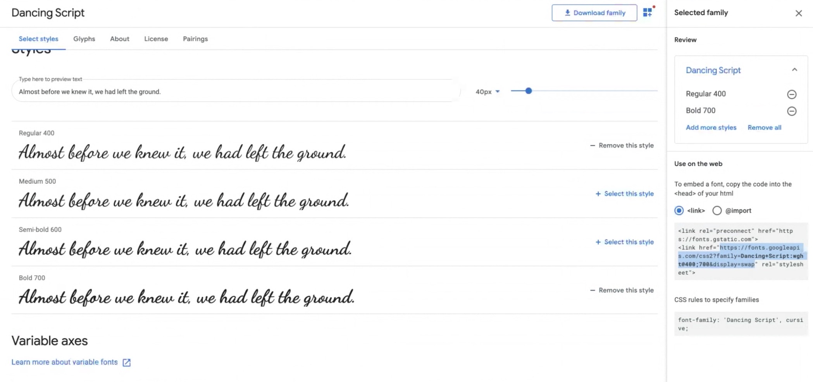Adjust the preview font size slider
The height and width of the screenshot is (382, 813).
529,91
